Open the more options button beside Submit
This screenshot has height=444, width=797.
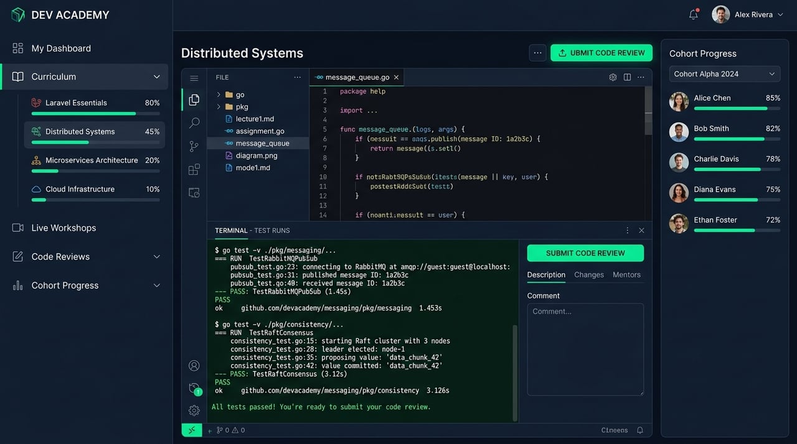click(537, 53)
